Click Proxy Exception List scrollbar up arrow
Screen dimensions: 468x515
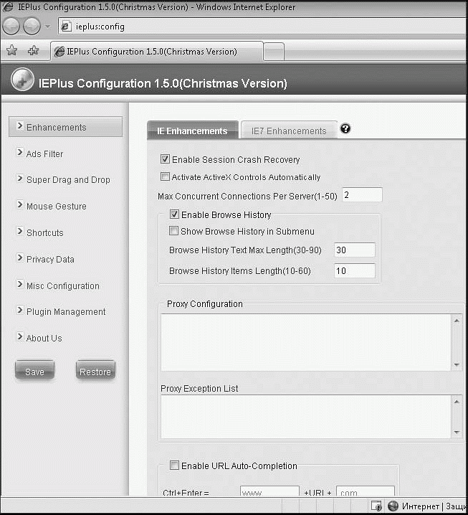pyautogui.click(x=457, y=402)
